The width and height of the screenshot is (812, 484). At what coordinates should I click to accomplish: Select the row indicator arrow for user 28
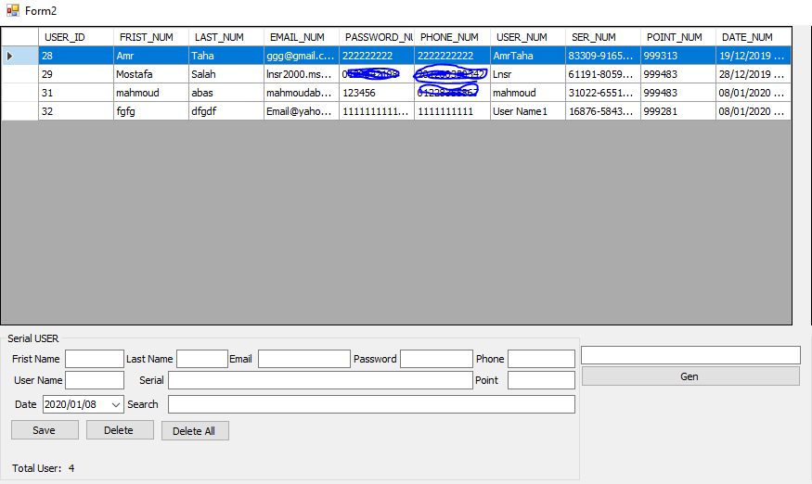click(11, 56)
